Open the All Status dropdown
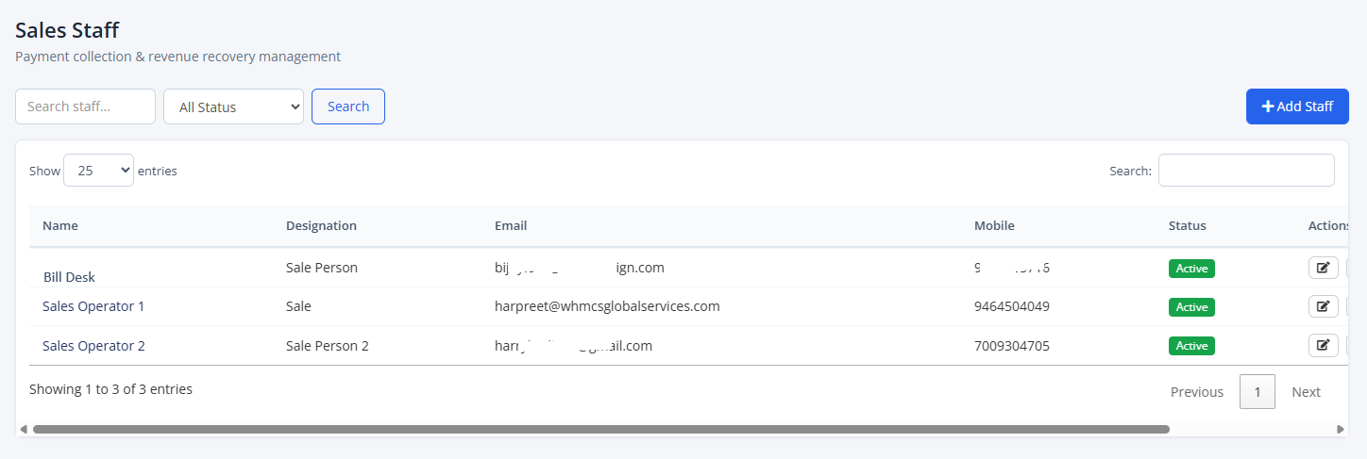 pyautogui.click(x=233, y=107)
